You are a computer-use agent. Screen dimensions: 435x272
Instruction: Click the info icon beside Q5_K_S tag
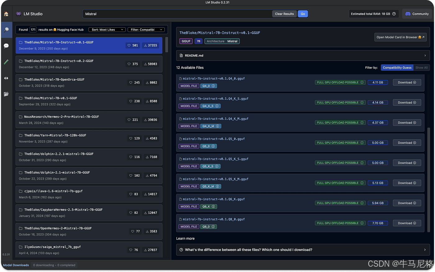[x=217, y=166]
